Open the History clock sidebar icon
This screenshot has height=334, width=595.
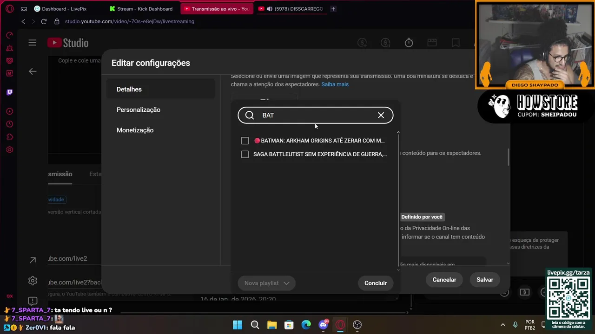[10, 124]
